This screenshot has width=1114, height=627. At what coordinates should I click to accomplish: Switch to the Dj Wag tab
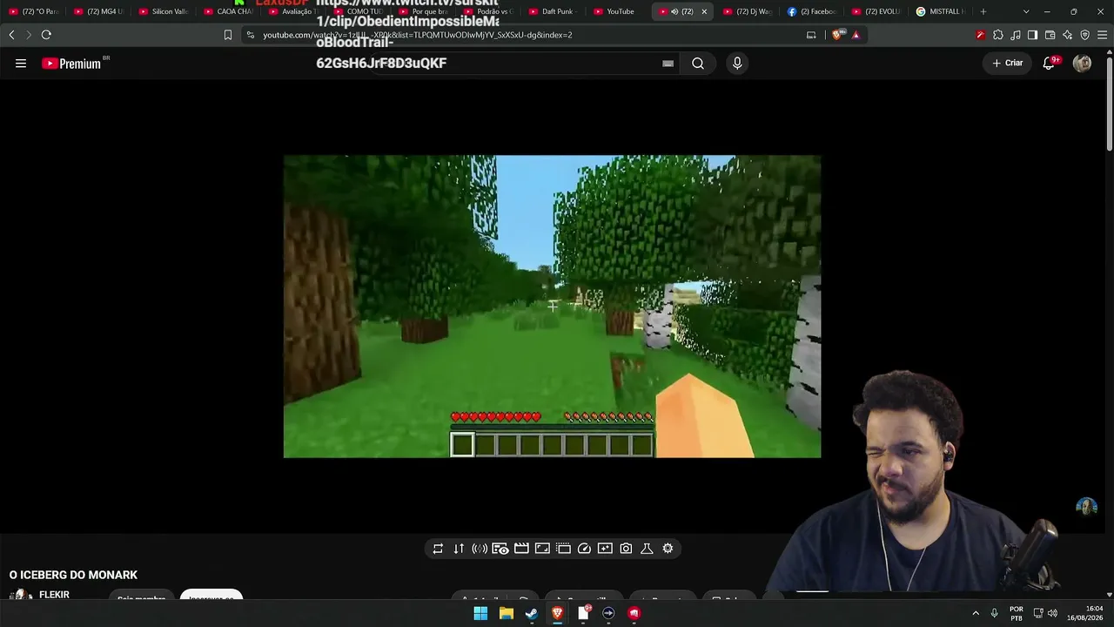point(748,11)
